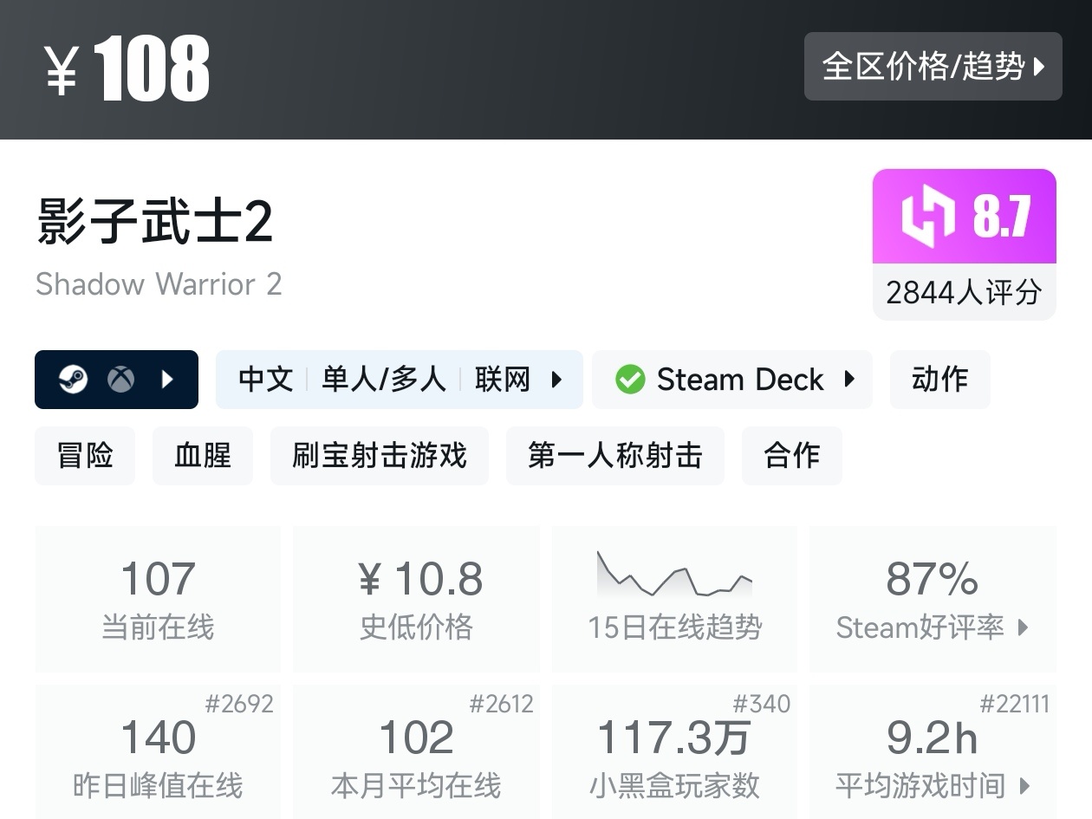Open the 全区价格/趋势 button
Image resolution: width=1092 pixels, height=819 pixels.
click(933, 66)
